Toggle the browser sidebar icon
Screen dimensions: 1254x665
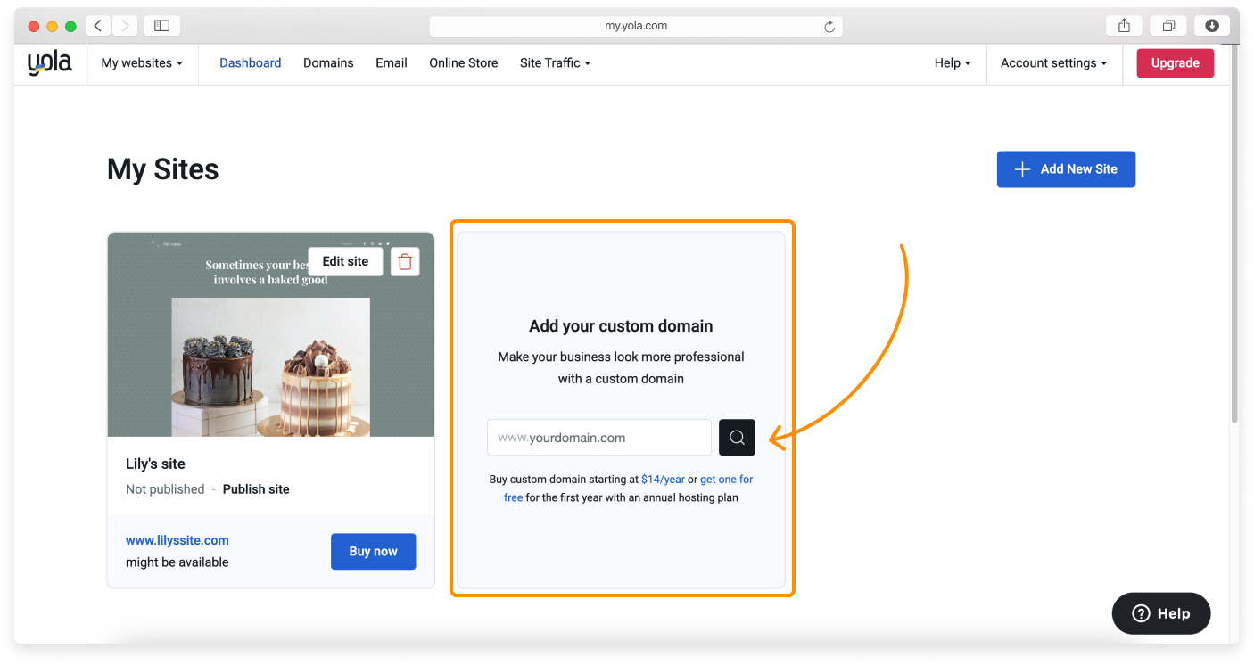161,25
